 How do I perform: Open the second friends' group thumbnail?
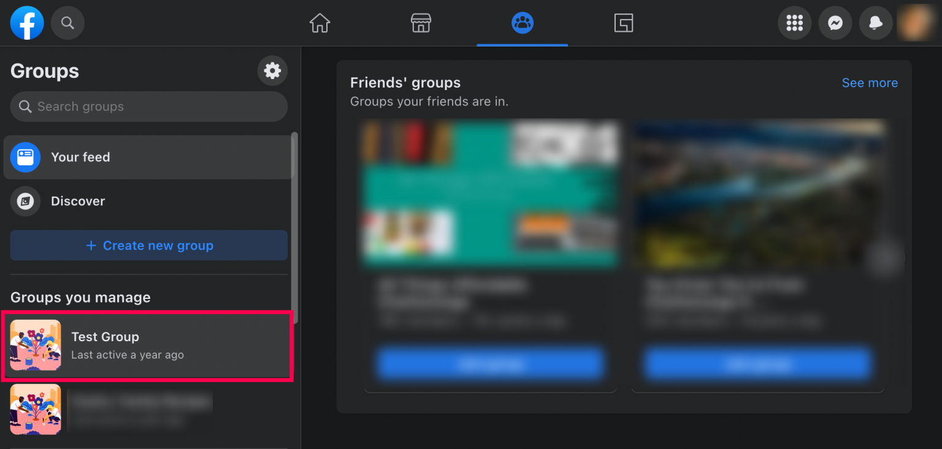point(757,195)
